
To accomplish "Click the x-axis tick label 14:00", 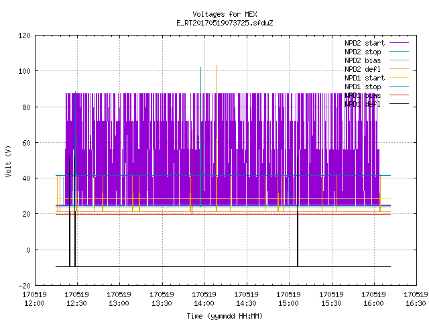I will point(204,303).
